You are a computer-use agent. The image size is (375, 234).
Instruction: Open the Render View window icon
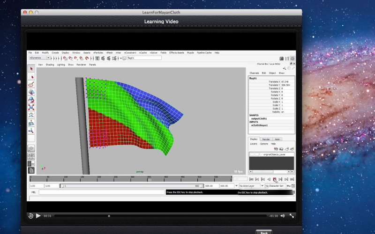97,58
